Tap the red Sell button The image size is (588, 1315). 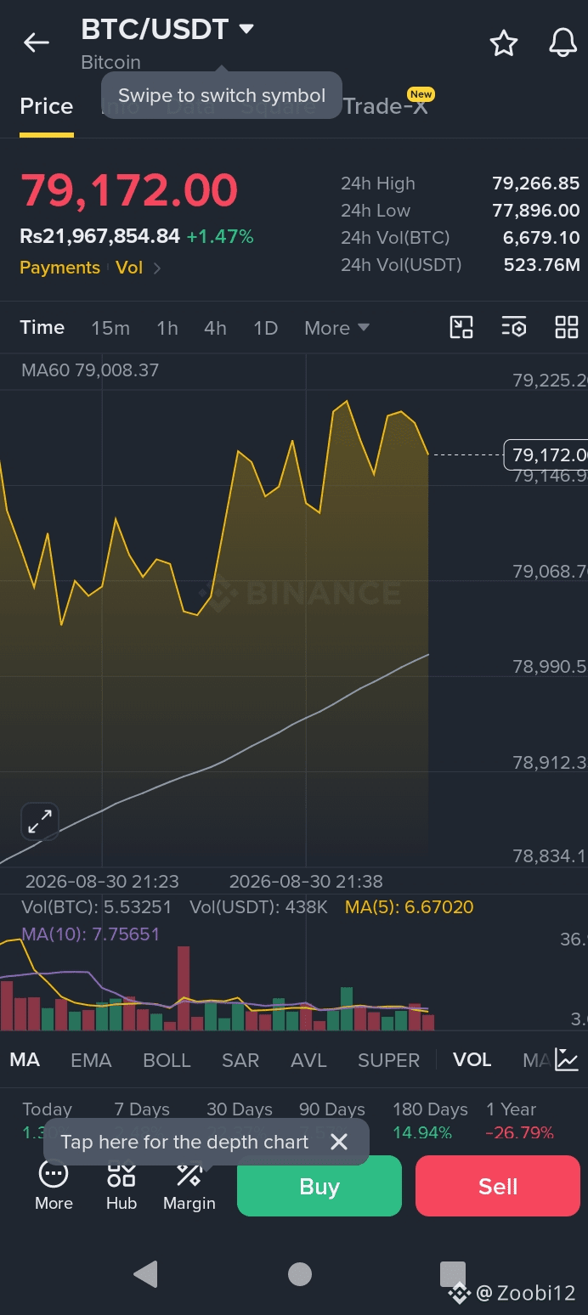click(x=498, y=1186)
